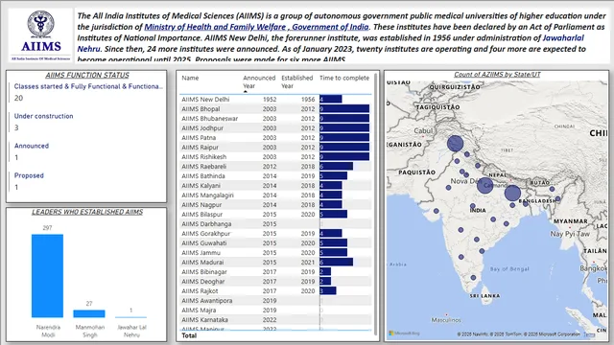Screen dimensions: 614x345
Task: Sort by Established Year column header
Action: 296,82
